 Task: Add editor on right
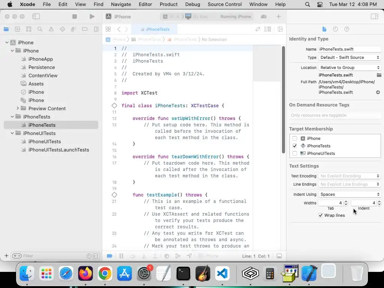[x=280, y=29]
